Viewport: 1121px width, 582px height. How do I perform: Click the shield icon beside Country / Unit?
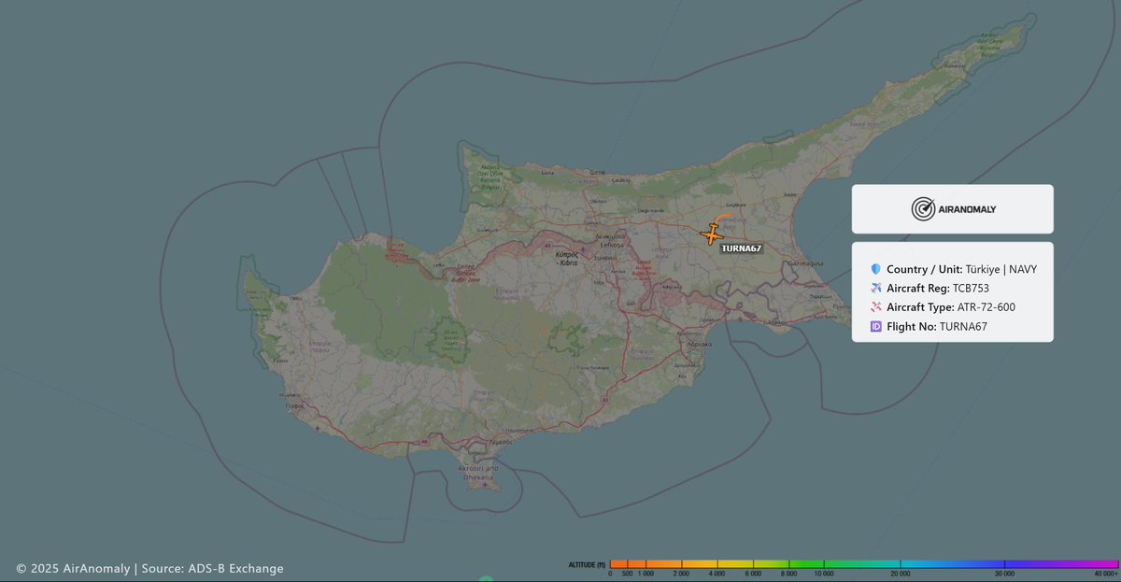click(875, 269)
